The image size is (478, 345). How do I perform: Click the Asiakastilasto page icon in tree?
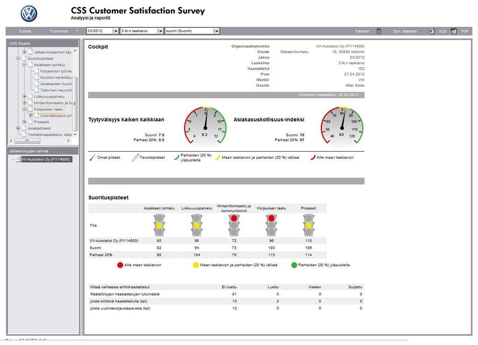click(x=24, y=128)
